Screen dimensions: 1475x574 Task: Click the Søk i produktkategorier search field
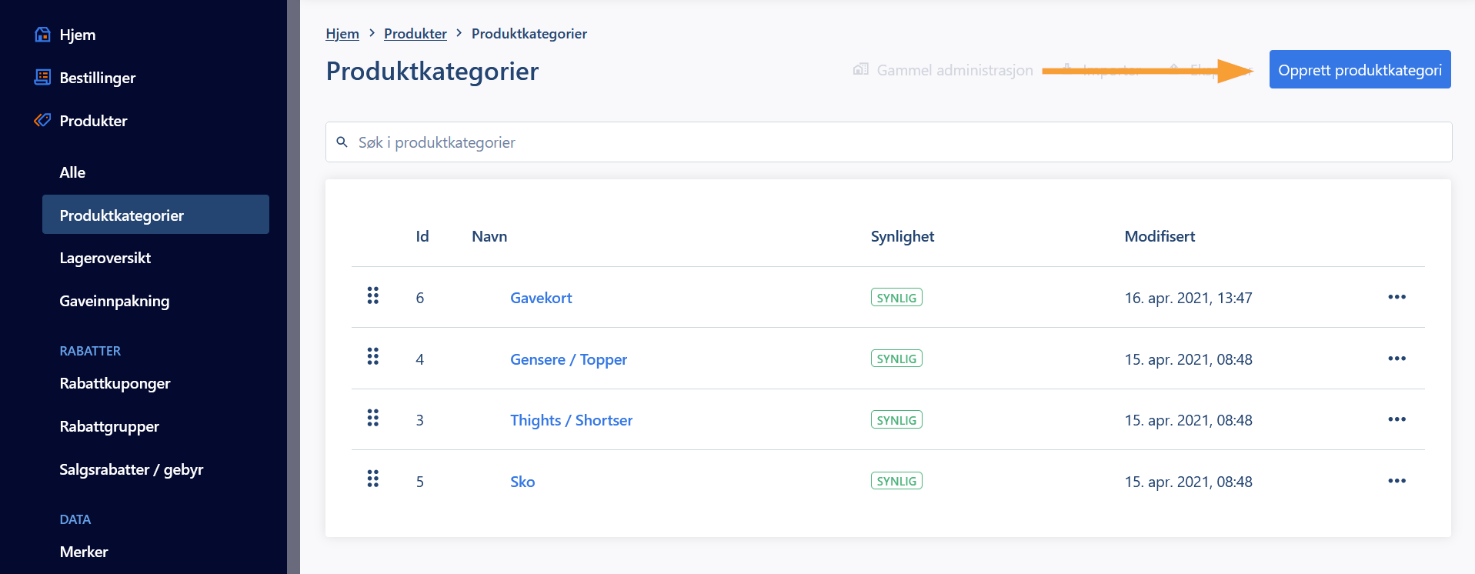click(x=889, y=142)
